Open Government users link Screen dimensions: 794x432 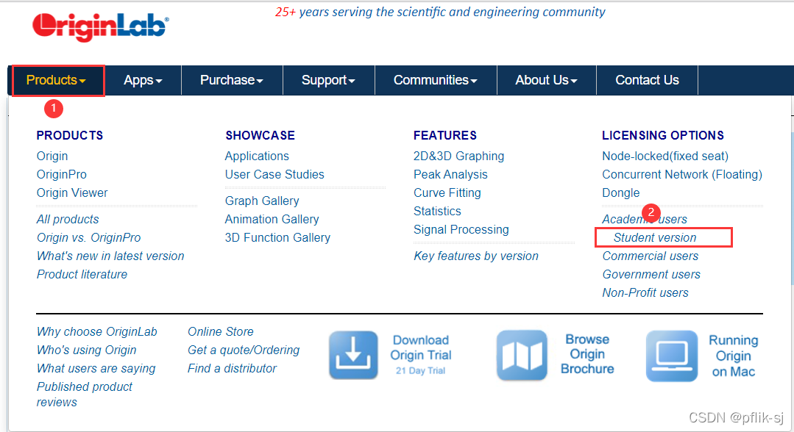pyautogui.click(x=651, y=274)
